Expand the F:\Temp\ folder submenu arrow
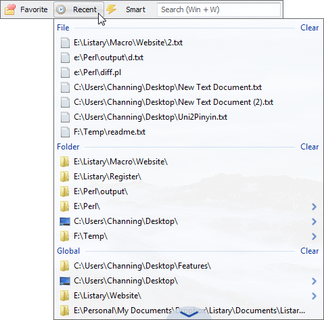 (x=314, y=236)
